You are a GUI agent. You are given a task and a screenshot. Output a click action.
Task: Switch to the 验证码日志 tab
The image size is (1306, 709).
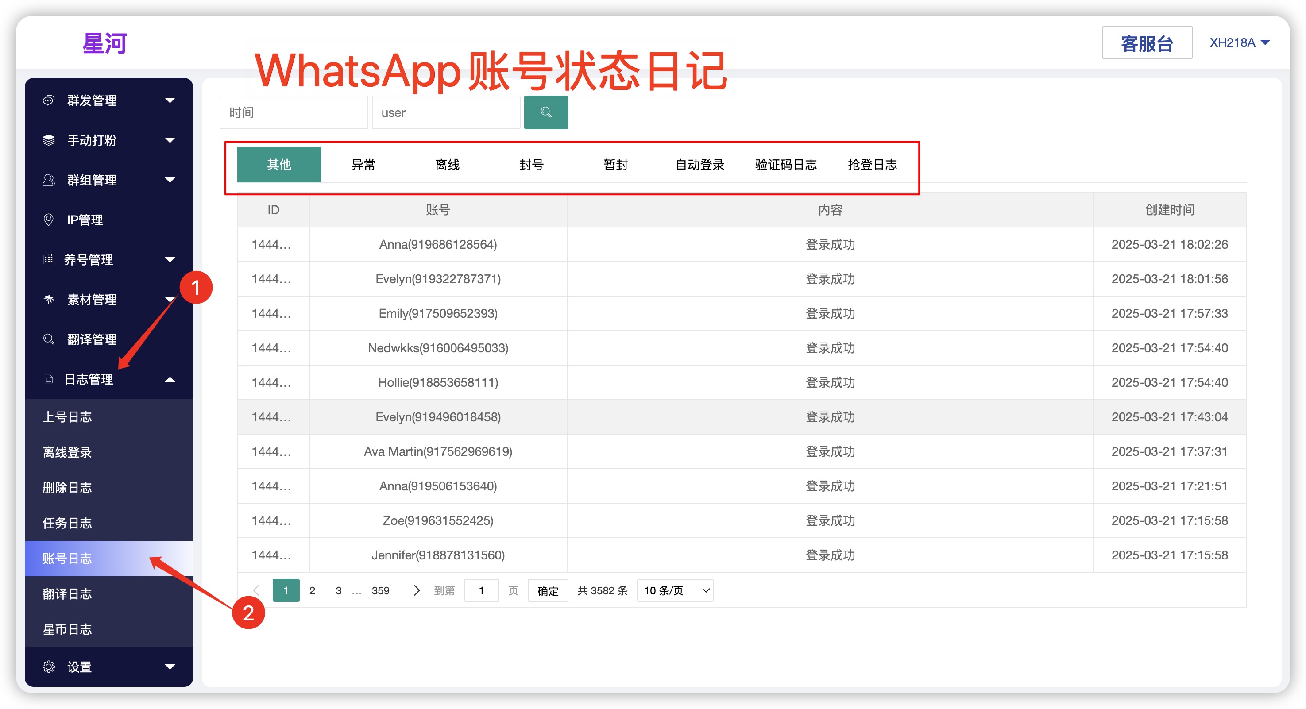point(785,165)
